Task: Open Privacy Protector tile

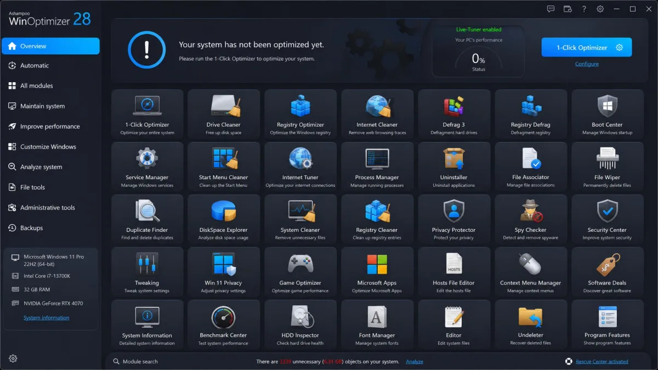Action: click(454, 220)
